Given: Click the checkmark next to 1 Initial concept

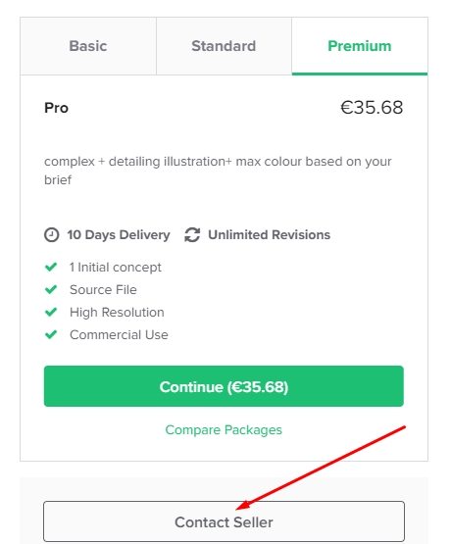Looking at the screenshot, I should [51, 268].
